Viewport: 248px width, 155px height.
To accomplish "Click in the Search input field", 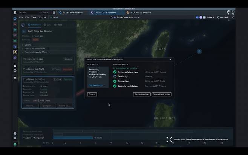I will [33, 12].
